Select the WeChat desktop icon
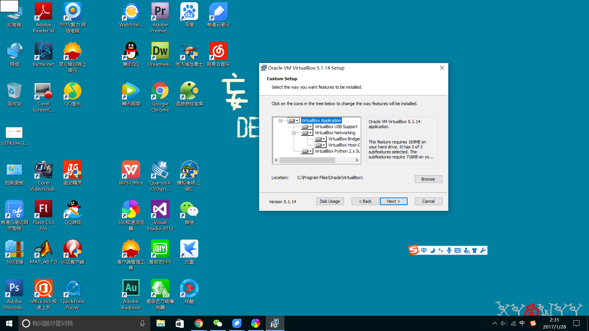The height and width of the screenshot is (331, 589). (189, 213)
